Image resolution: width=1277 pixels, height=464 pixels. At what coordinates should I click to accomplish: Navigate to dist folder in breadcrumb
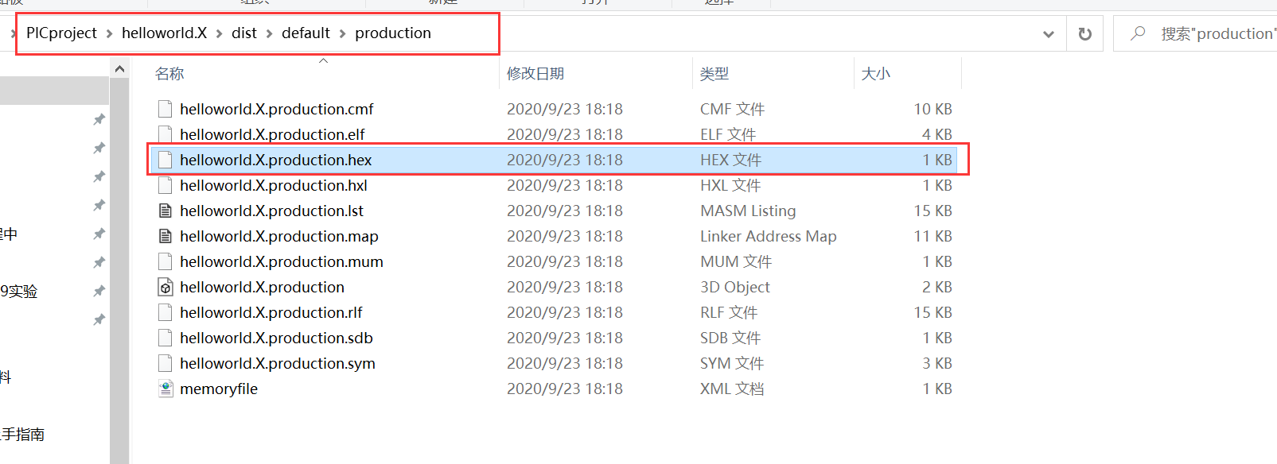coord(244,33)
